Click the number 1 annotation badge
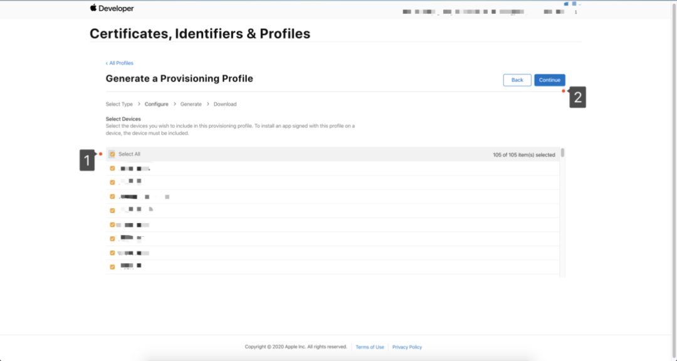This screenshot has height=361, width=677. (x=87, y=162)
